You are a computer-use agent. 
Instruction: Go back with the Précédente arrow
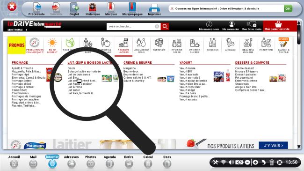click(x=36, y=9)
